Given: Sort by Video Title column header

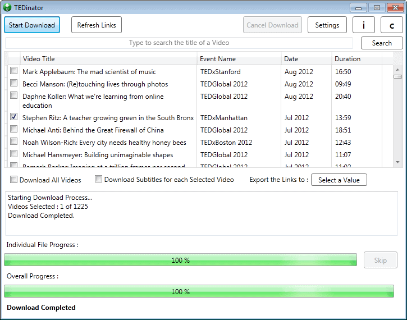Looking at the screenshot, I should [108, 59].
